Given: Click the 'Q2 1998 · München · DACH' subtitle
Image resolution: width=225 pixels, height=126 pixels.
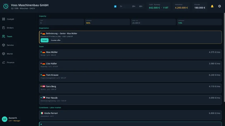Looking at the screenshot, I should pos(23,8).
